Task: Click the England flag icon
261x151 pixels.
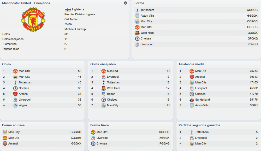Action: point(68,9)
